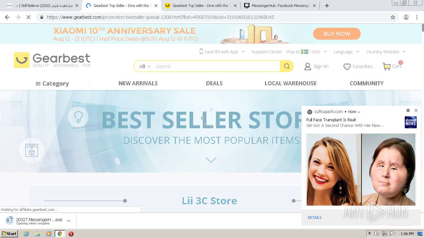Viewport: 424px width, 238px height.
Task: Stop loading the page
Action: [x=28, y=17]
